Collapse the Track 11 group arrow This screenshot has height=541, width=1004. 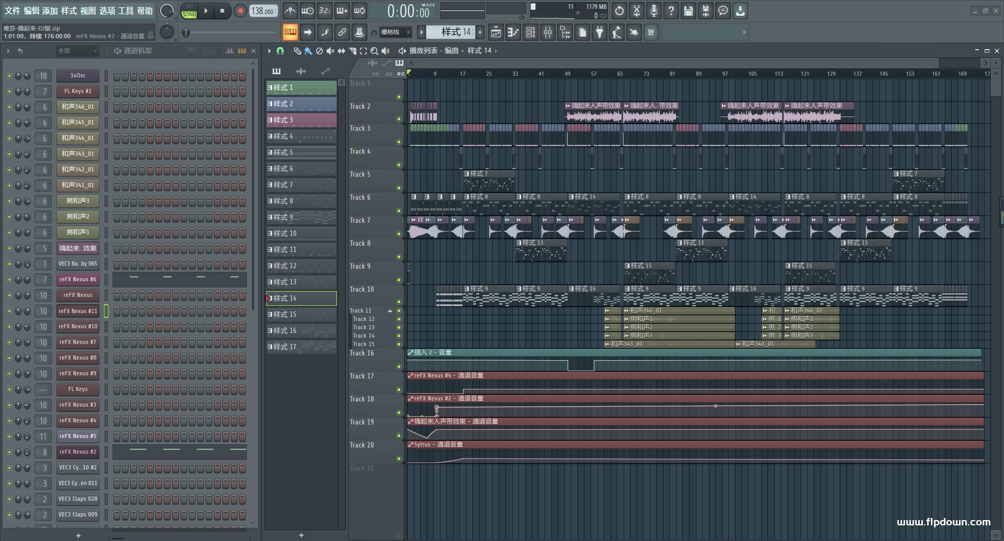pos(390,311)
